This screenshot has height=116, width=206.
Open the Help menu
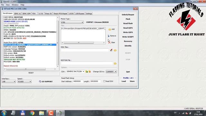[x=22, y=5]
